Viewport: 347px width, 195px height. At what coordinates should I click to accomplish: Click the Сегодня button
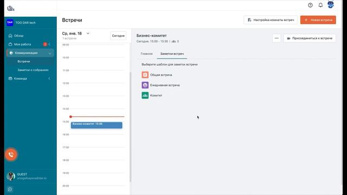(x=118, y=36)
